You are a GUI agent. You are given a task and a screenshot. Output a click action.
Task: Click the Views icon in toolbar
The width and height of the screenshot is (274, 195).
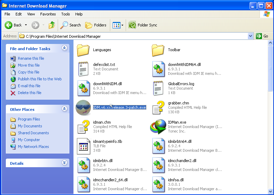(116, 25)
